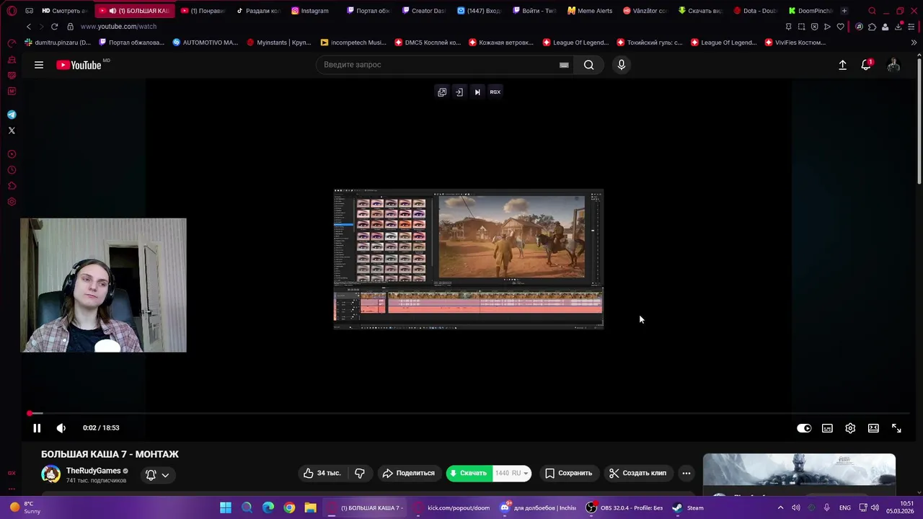Screen dimensions: 923x519
Task: Click the YouTube search magnifier button
Action: [588, 65]
